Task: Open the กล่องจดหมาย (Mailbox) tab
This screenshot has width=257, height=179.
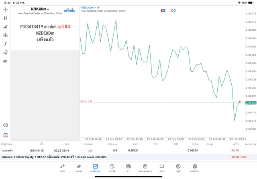Action: coord(145,168)
